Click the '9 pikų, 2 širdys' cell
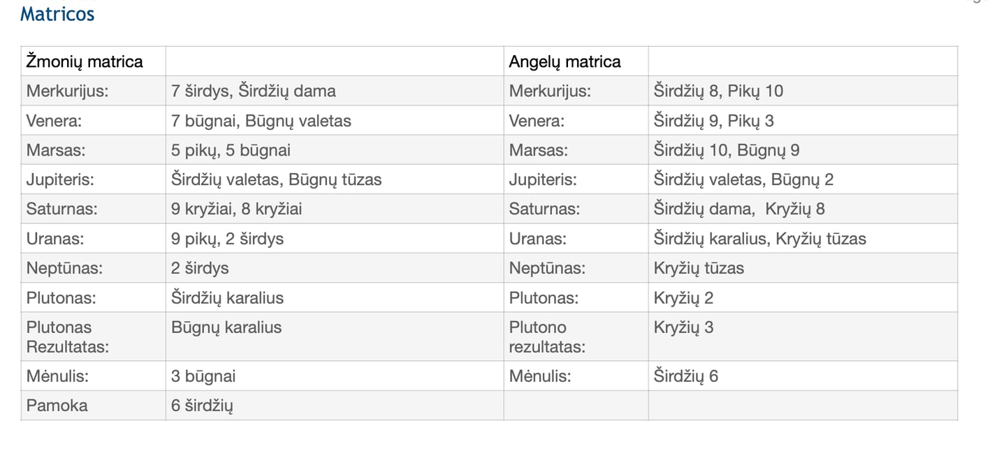Screen dimensions: 1006x460 point(228,239)
